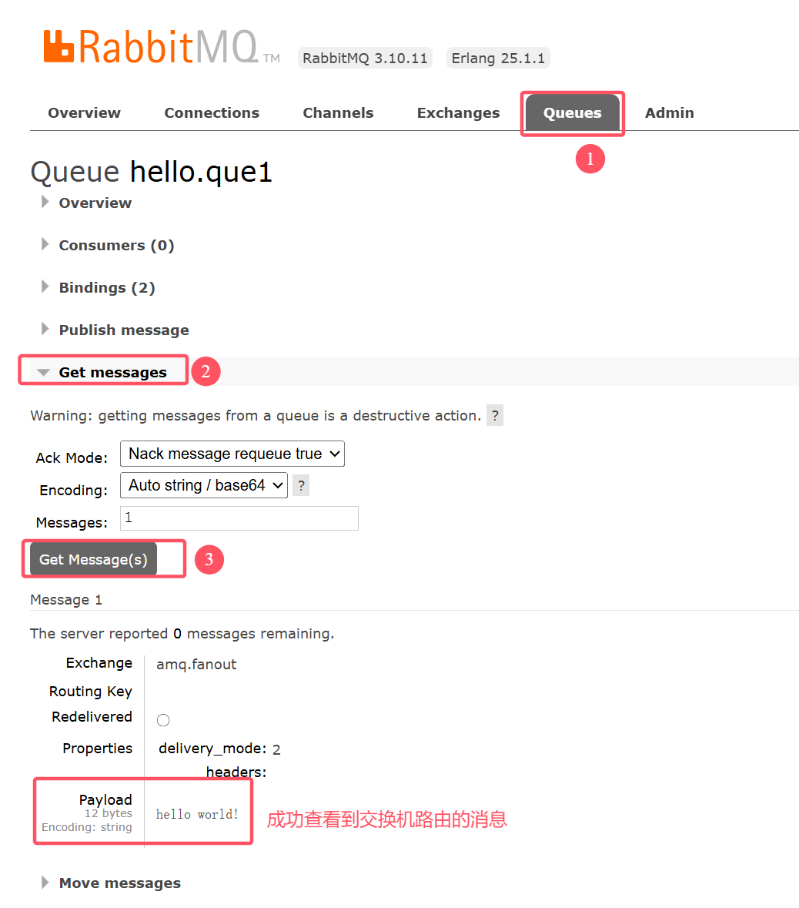Click the '0 messages remaining' text
The image size is (799, 908).
(x=253, y=634)
